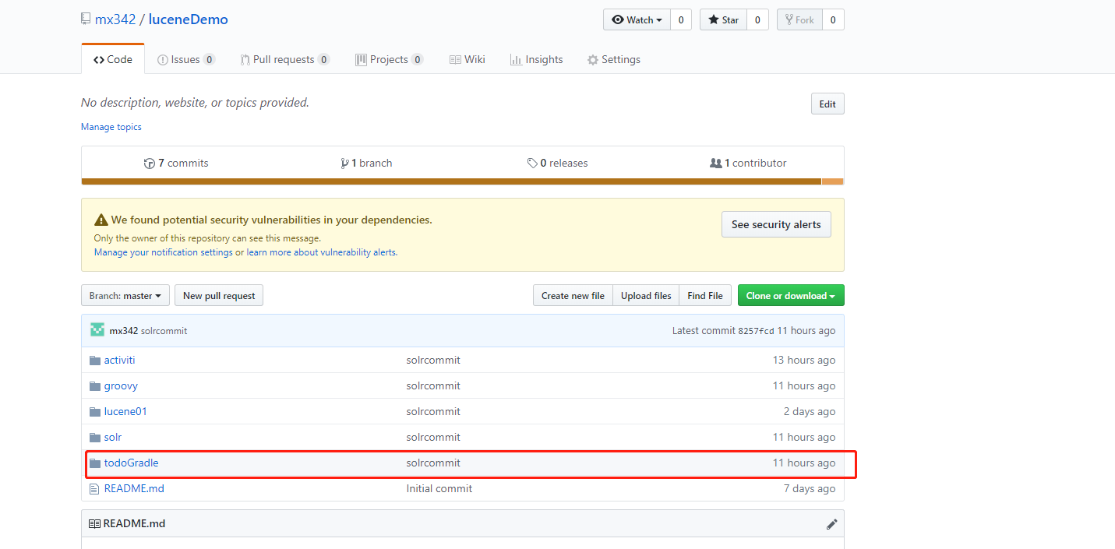Screen dimensions: 1115x549
Task: Click the Upload files button
Action: [x=646, y=296]
